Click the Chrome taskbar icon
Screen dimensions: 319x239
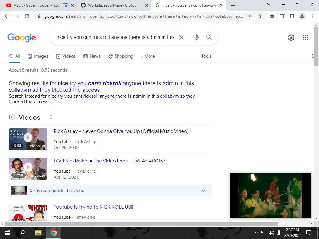[x=54, y=233]
